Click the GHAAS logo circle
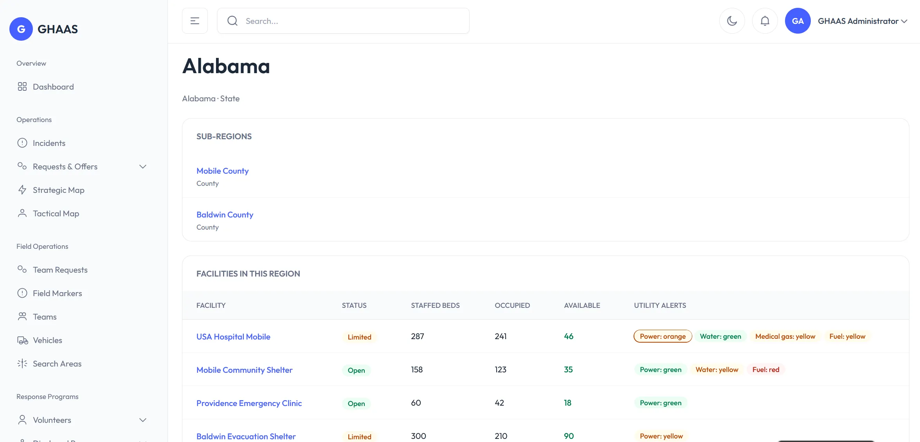The height and width of the screenshot is (442, 920). tap(21, 29)
